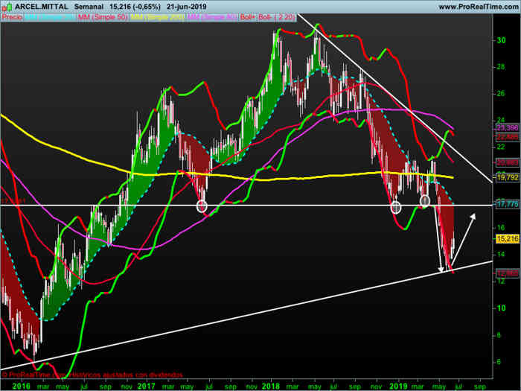Image resolution: width=521 pixels, height=391 pixels.
Task: Click the candlestick chart icon beside ARCEL.MITTAL
Action: coord(7,7)
